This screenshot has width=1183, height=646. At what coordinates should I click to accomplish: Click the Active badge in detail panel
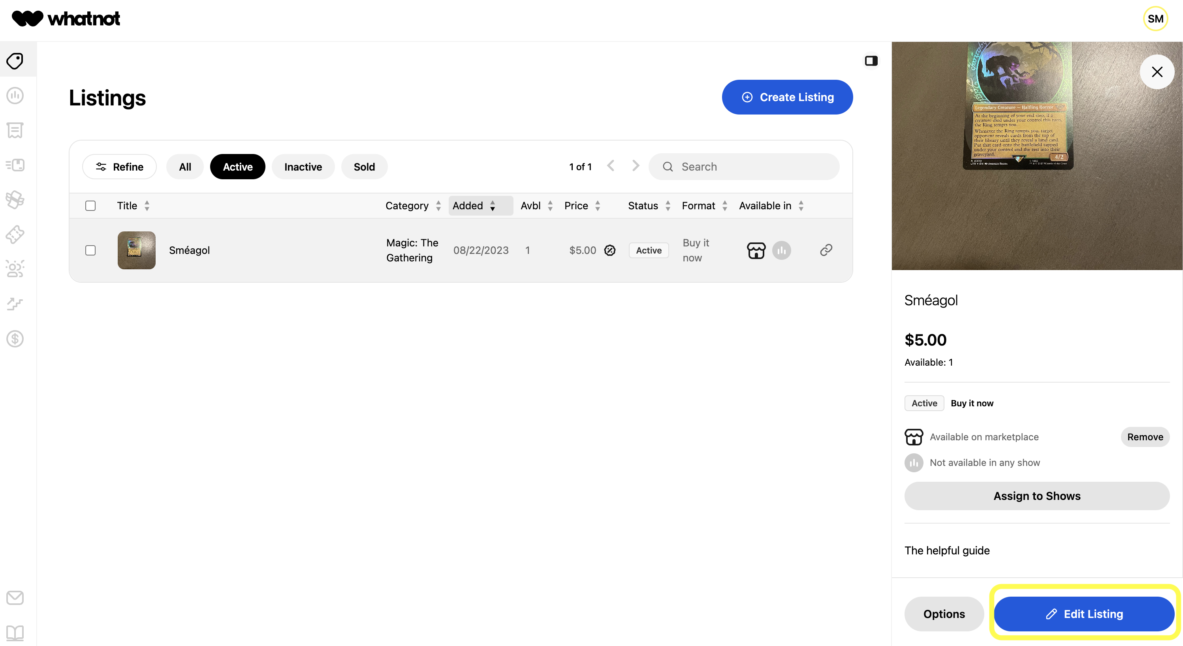click(924, 403)
